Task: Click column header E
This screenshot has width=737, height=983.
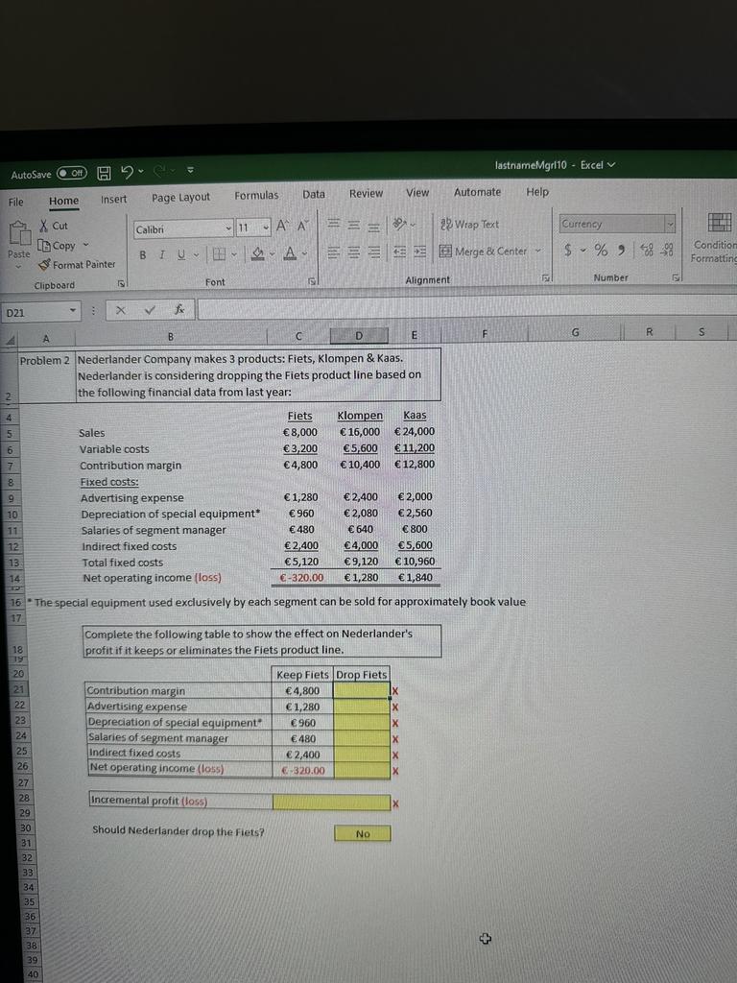Action: pos(414,335)
